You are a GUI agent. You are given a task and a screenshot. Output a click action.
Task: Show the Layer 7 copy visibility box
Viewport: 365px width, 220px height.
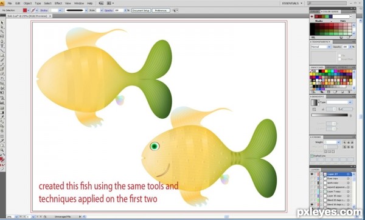[x=312, y=192]
